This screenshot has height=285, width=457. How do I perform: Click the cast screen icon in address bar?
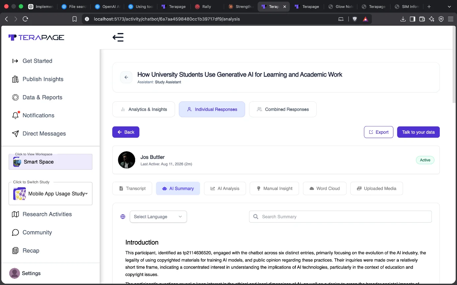point(341,19)
